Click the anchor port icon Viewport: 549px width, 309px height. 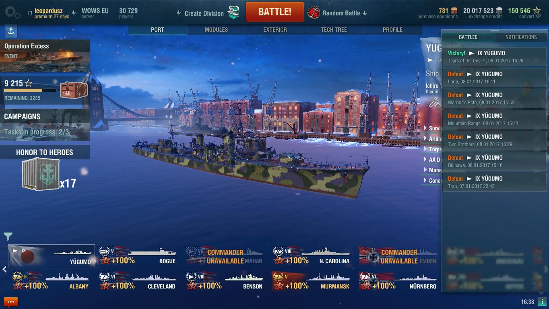tap(11, 31)
